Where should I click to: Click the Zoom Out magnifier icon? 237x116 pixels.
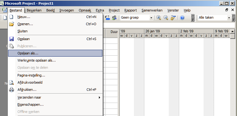(x=166, y=18)
